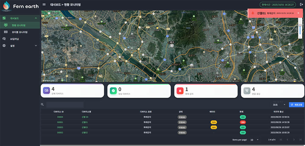Viewport: 305px width, 146px height.
Task: Click the 전체 디바이스 purple card icon
Action: 46,91
